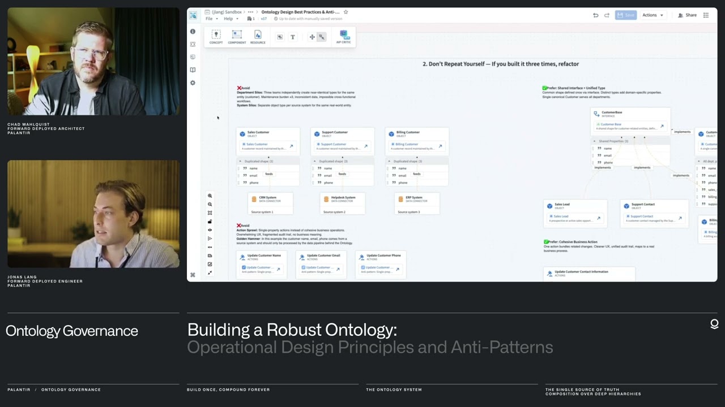Select the Text tool
This screenshot has height=407, width=725.
pos(293,37)
